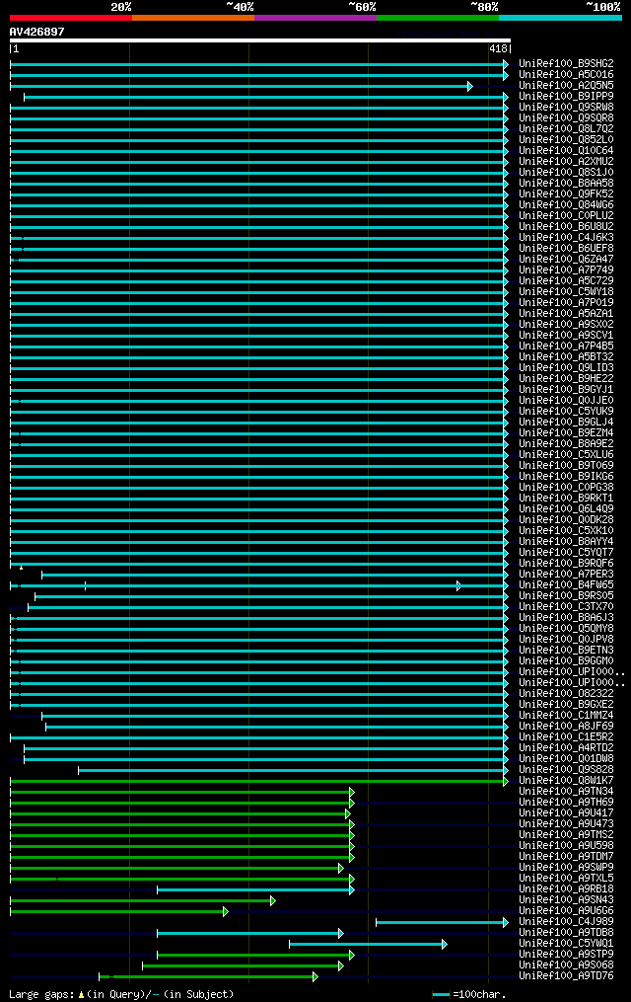Click the white AV426897 query sequence bar

(x=259, y=40)
